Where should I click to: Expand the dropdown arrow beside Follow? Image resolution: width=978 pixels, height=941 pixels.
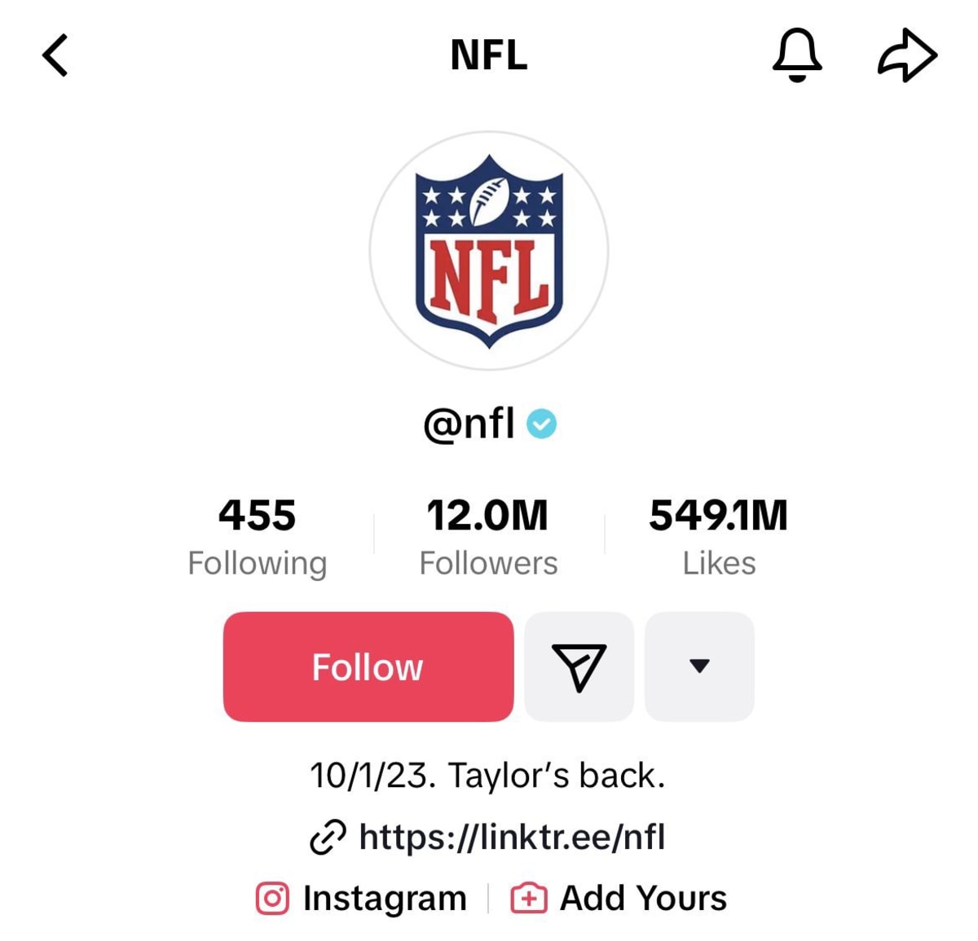(699, 666)
